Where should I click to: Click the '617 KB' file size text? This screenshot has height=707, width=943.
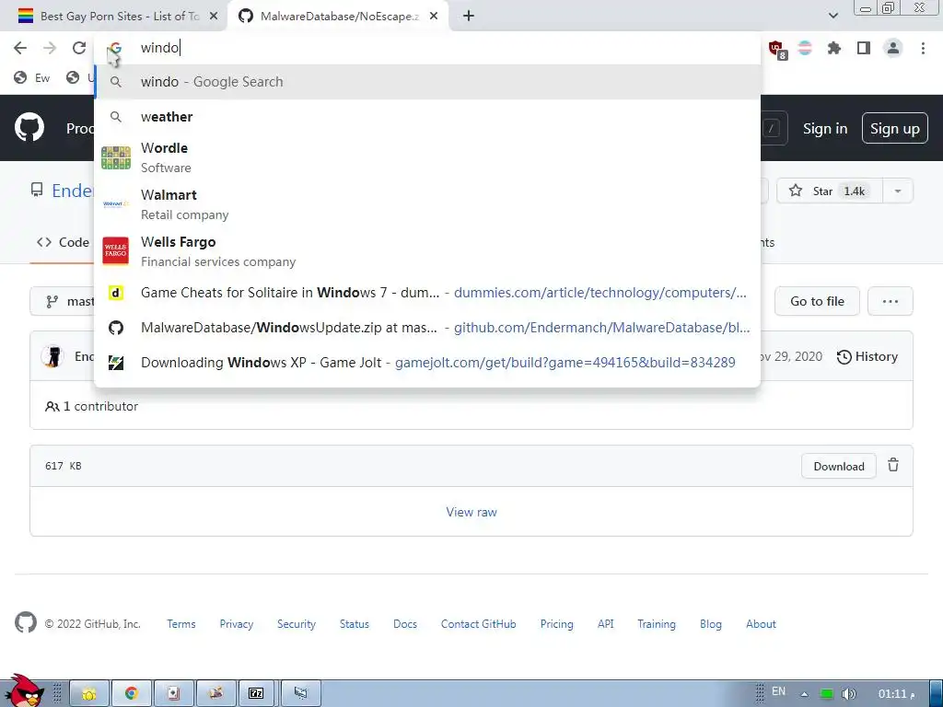point(64,466)
